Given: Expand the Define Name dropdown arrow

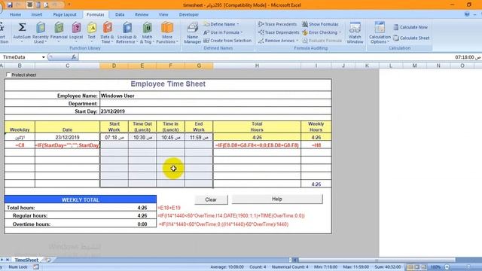Looking at the screenshot, I should 238,24.
